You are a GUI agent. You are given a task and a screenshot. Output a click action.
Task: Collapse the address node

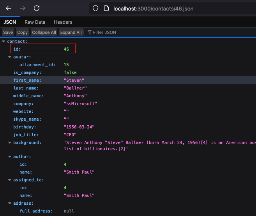coord(10,203)
